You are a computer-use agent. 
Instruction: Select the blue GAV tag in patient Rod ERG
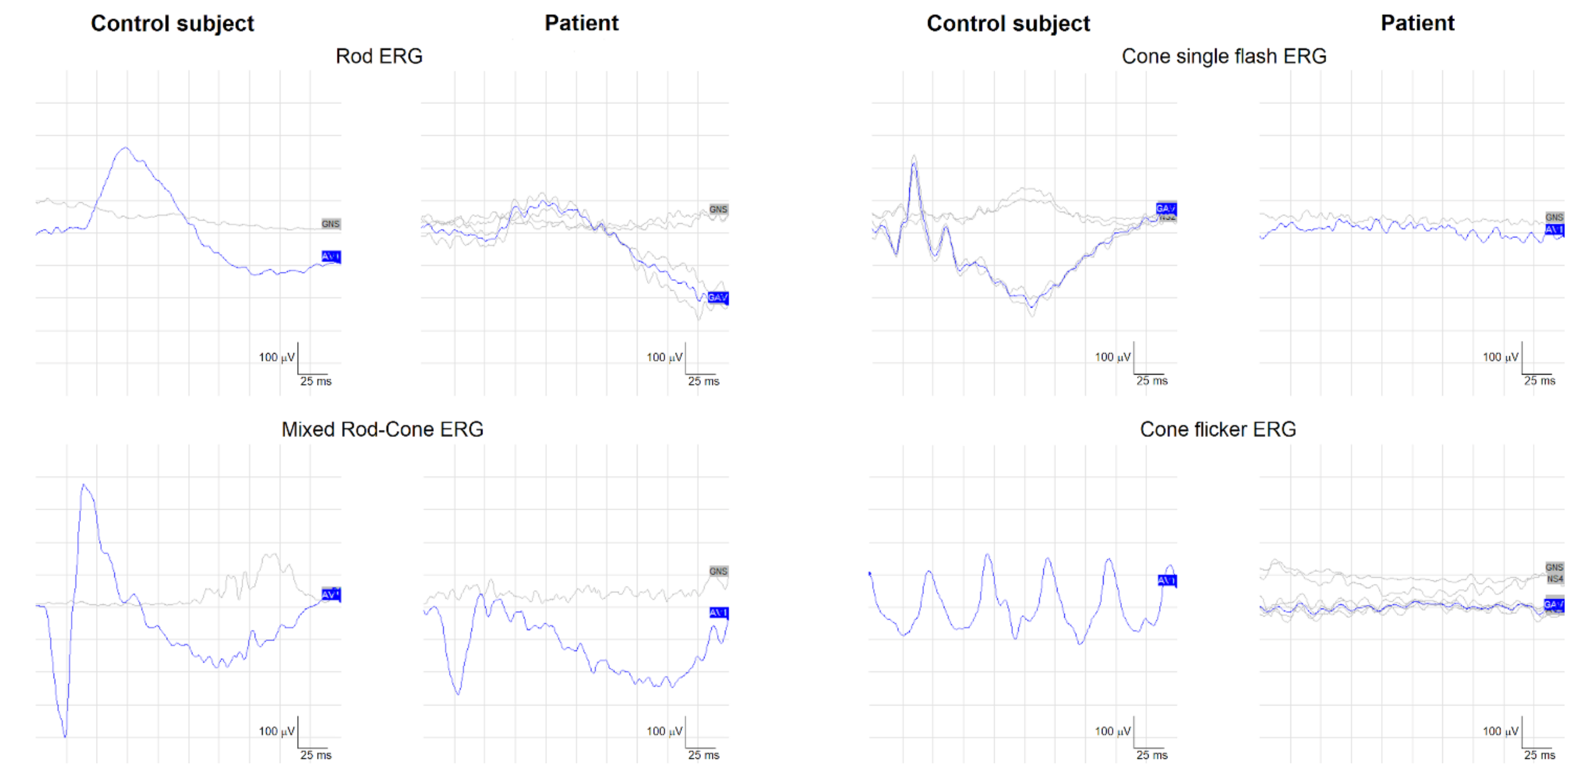click(718, 298)
